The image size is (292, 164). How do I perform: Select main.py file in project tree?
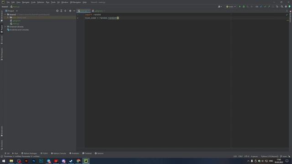pos(15,24)
